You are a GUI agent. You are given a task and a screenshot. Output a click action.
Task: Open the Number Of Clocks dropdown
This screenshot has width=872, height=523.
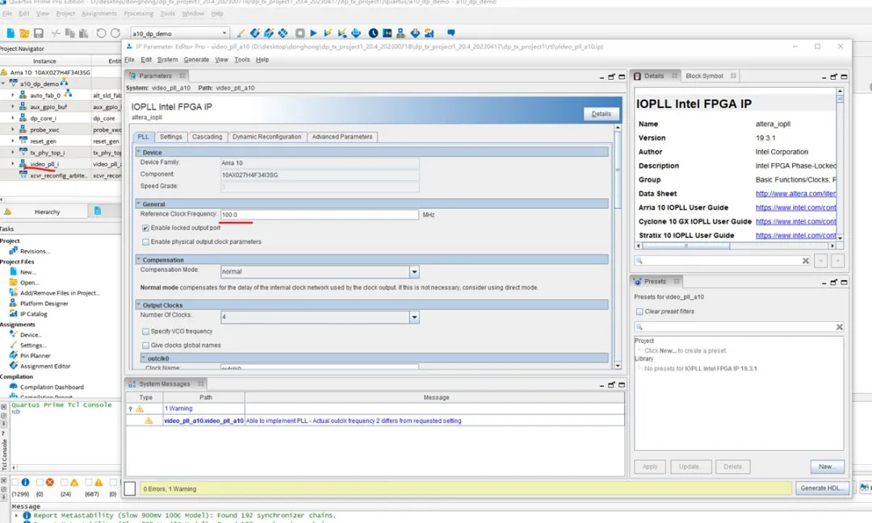pos(414,318)
